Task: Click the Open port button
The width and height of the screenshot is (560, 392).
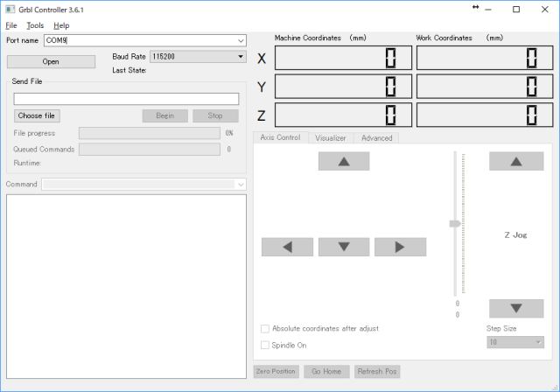Action: (51, 61)
